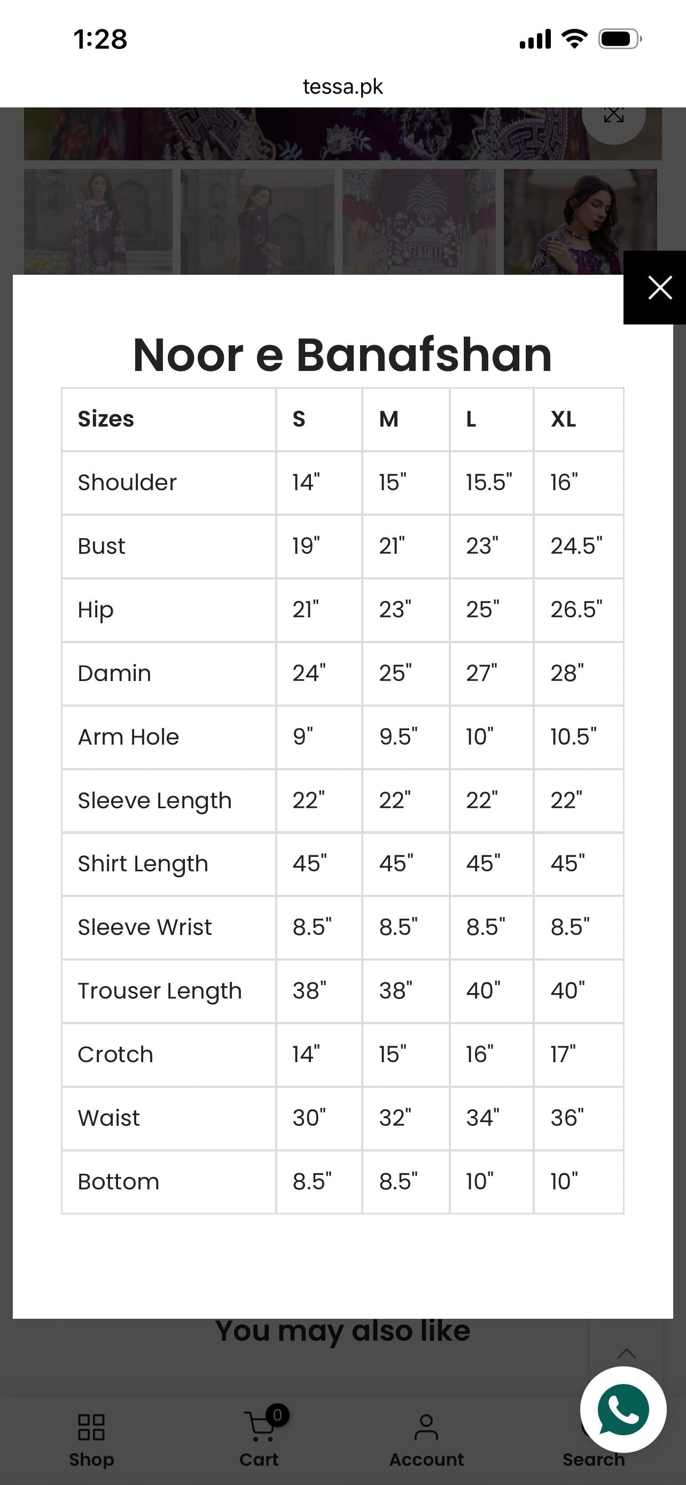Screen dimensions: 686x1485
Task: Tap the back-to-top arrow button
Action: [x=626, y=1353]
